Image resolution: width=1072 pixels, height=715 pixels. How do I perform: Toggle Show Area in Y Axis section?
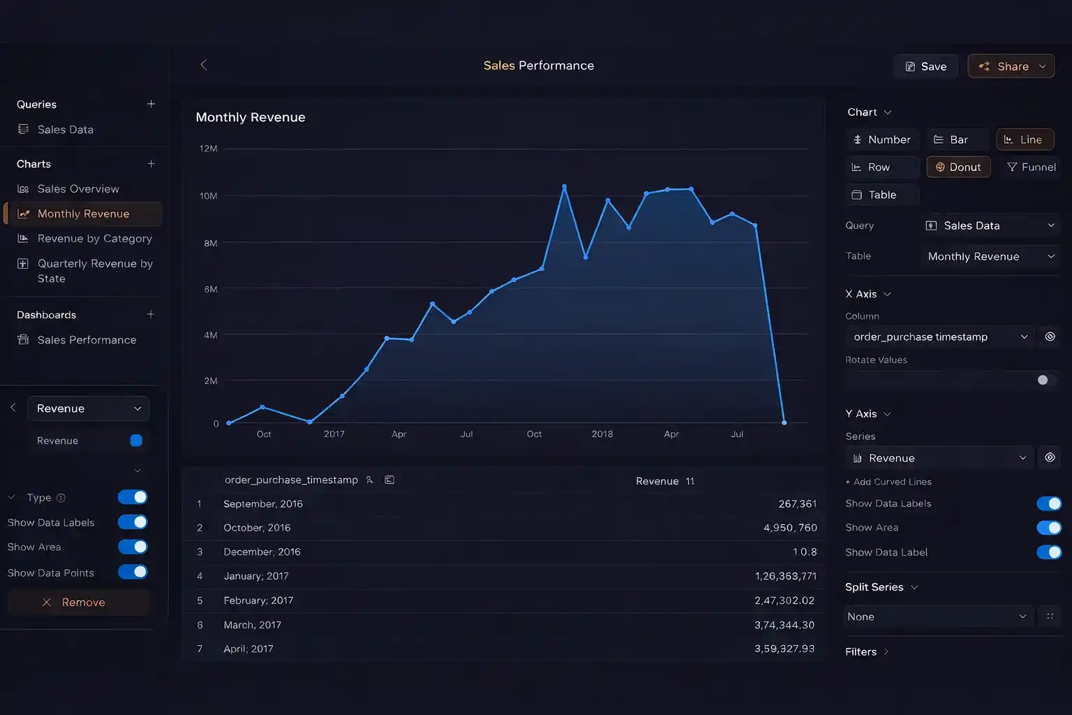(1049, 527)
